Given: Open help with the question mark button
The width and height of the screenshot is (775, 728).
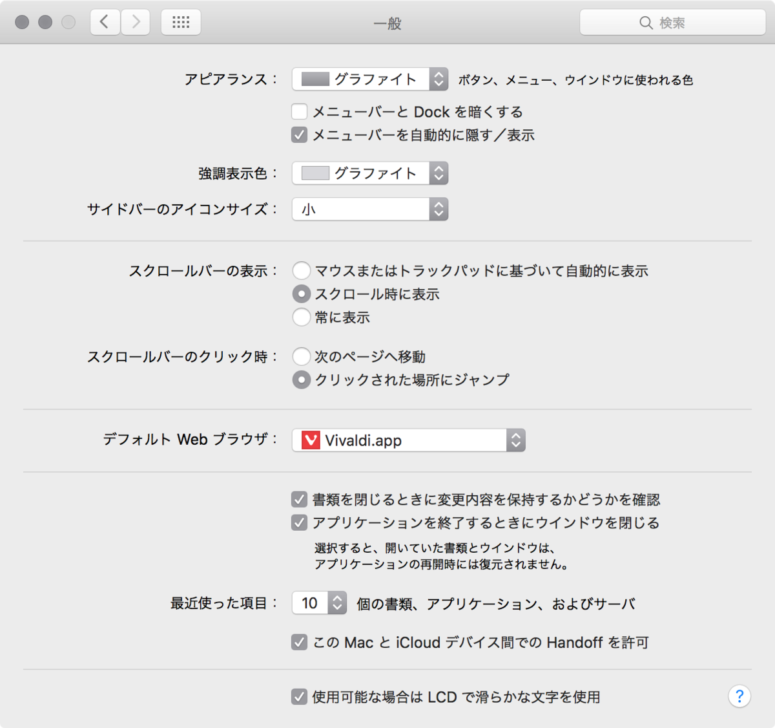Looking at the screenshot, I should pyautogui.click(x=739, y=696).
